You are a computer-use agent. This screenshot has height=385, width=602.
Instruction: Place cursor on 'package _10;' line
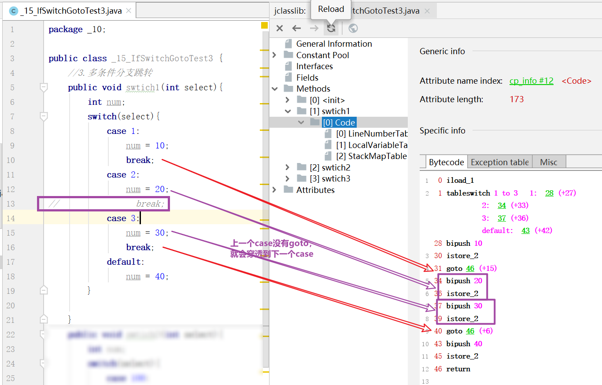coord(77,30)
